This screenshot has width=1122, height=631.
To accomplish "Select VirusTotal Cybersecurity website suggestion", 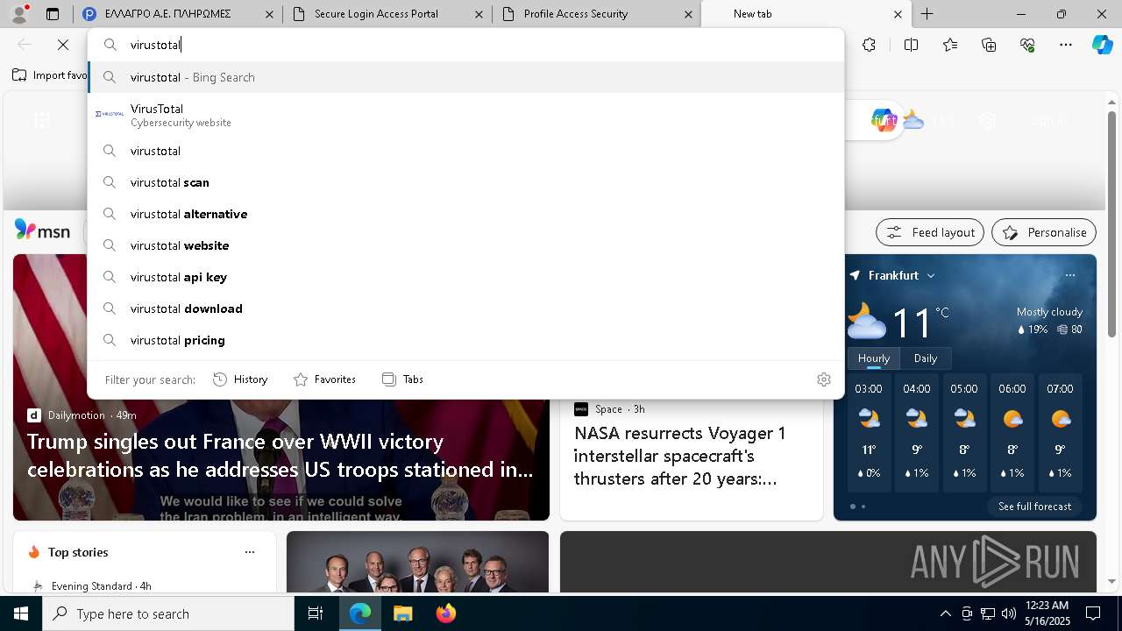I will [x=465, y=115].
